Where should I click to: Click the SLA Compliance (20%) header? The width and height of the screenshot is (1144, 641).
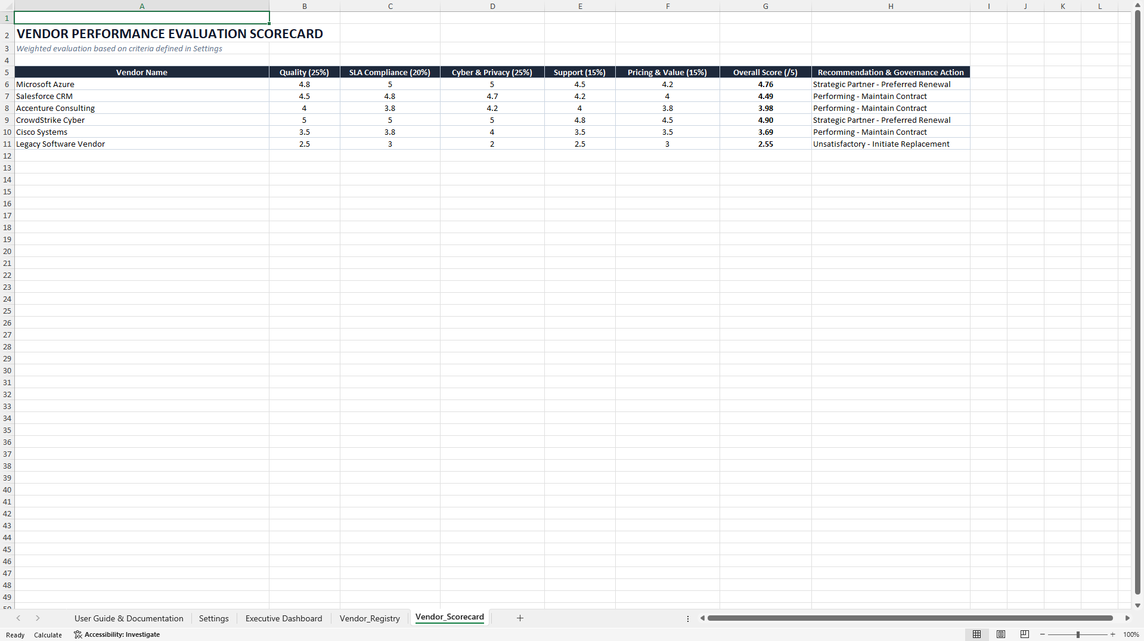(390, 72)
